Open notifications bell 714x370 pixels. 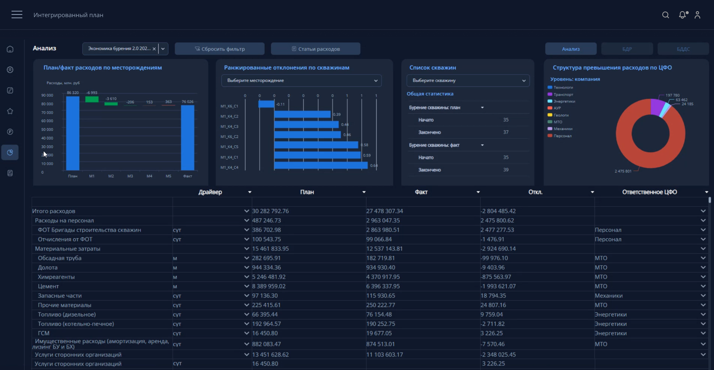point(682,15)
